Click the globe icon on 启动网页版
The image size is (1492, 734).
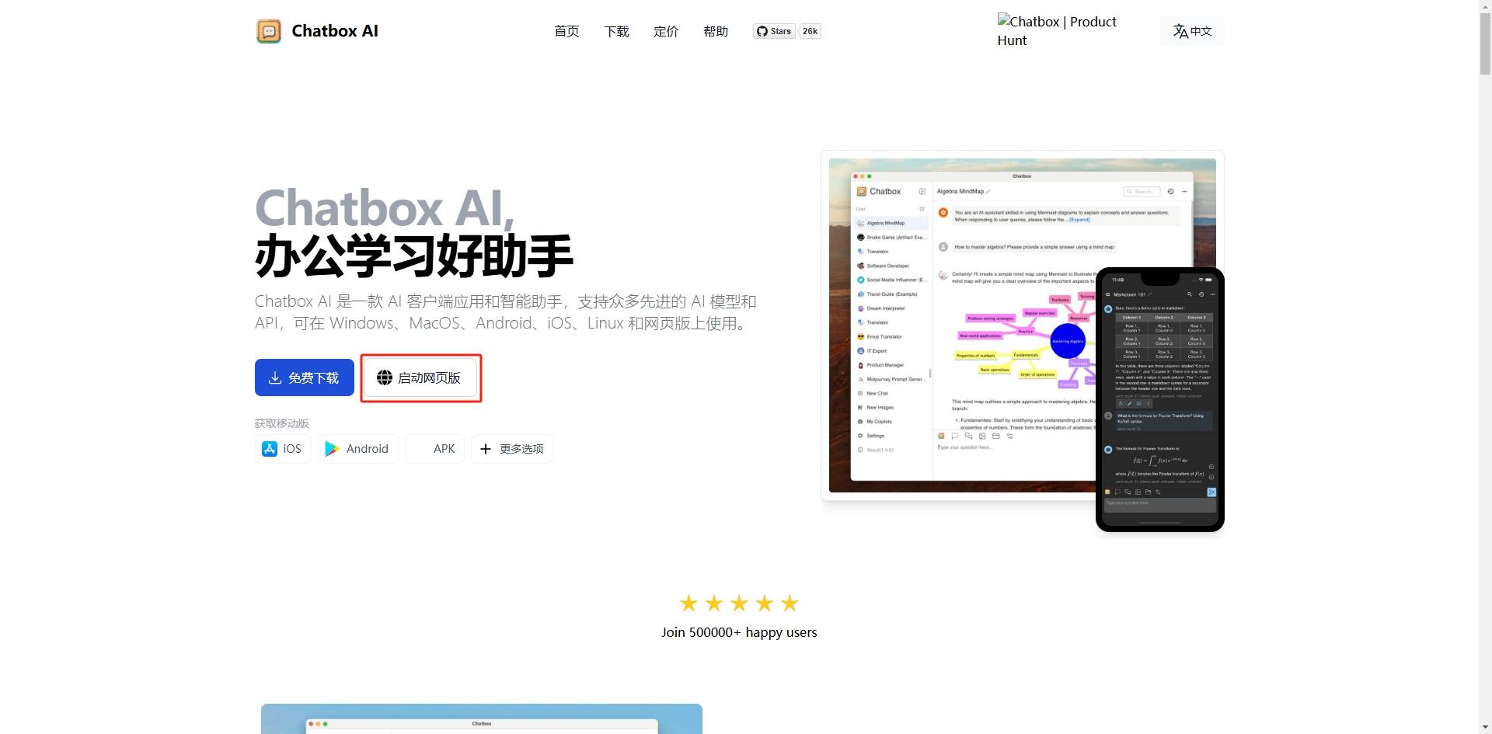point(385,377)
